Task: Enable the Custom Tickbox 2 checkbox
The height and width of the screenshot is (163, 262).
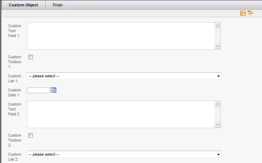Action: (31, 135)
